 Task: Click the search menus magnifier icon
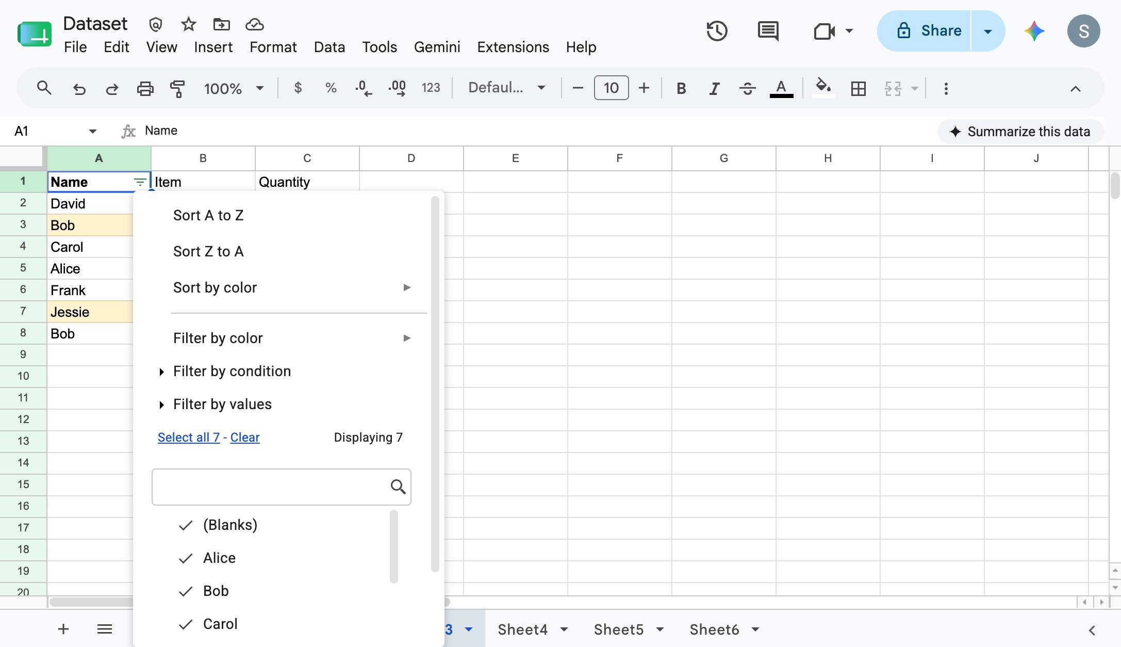click(x=44, y=88)
